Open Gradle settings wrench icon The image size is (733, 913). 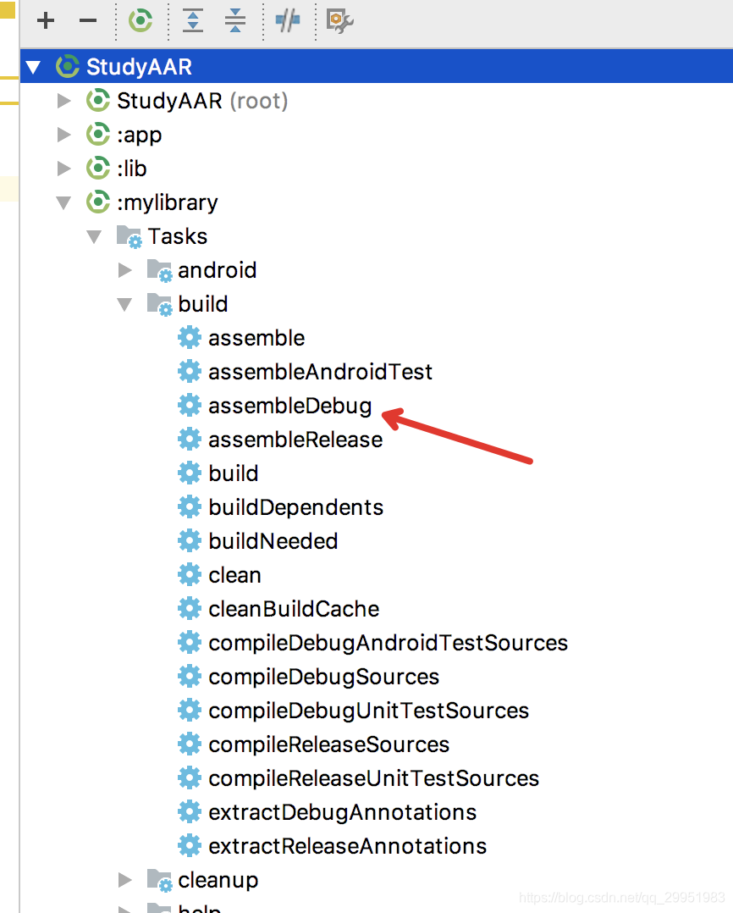(x=339, y=21)
